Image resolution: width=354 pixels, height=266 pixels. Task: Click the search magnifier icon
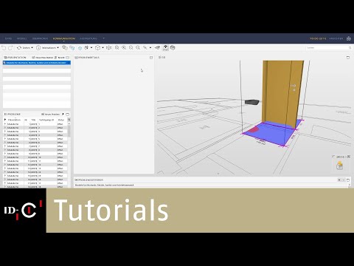pos(350,47)
